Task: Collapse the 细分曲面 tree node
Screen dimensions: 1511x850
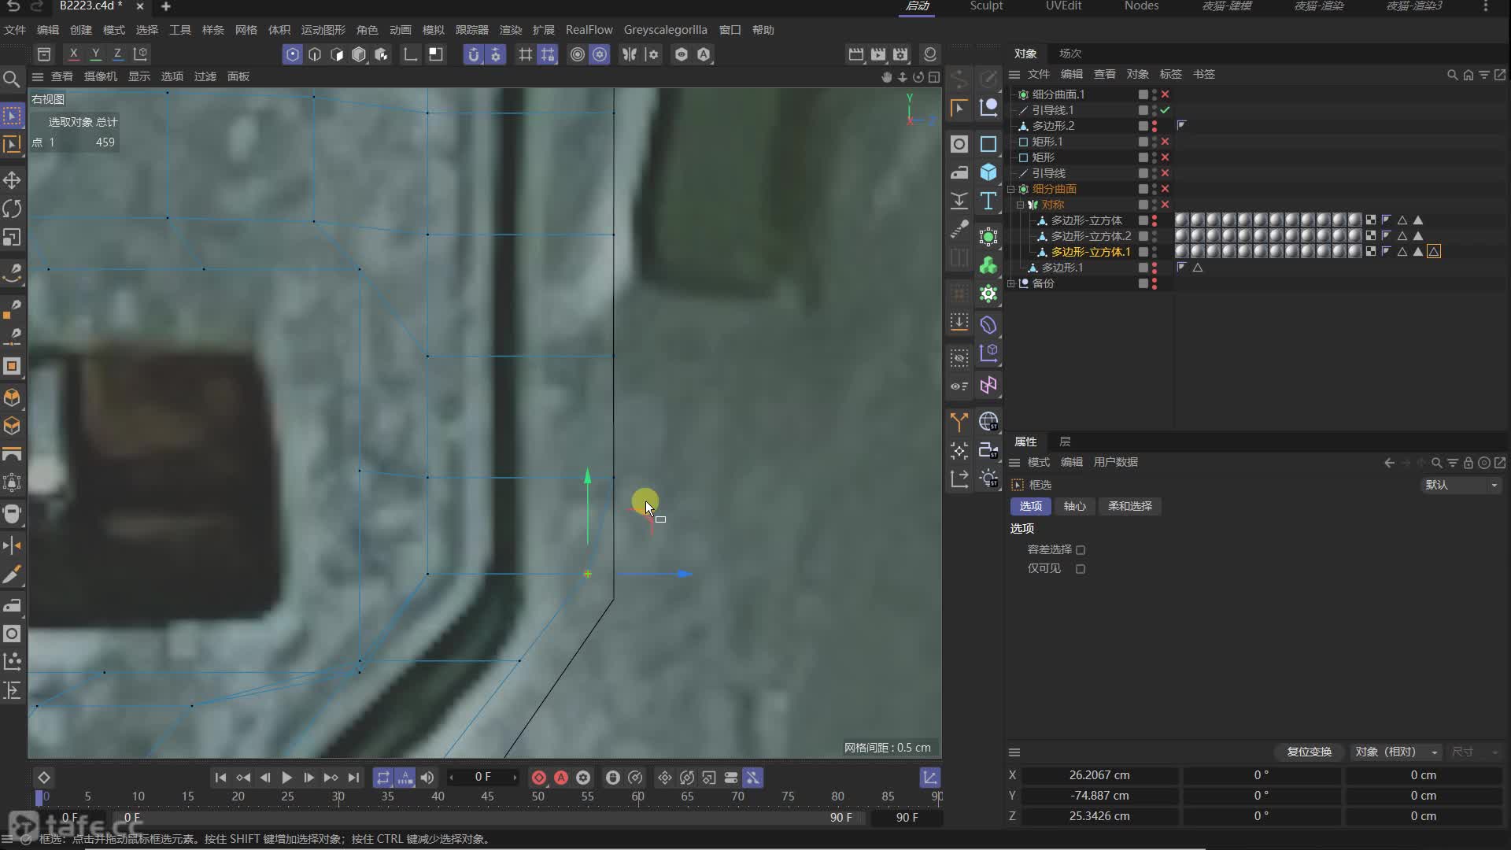Action: [1011, 189]
